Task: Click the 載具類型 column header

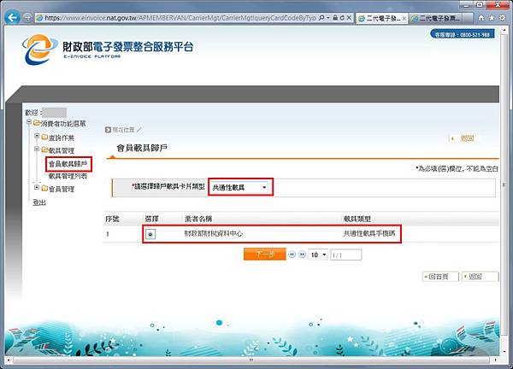Action: click(357, 219)
